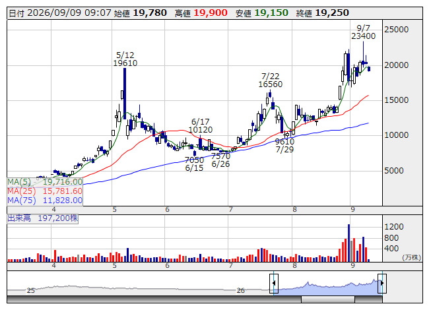Click the left range handle in the overview strip
Screen dimensions: 431x310
point(274,284)
